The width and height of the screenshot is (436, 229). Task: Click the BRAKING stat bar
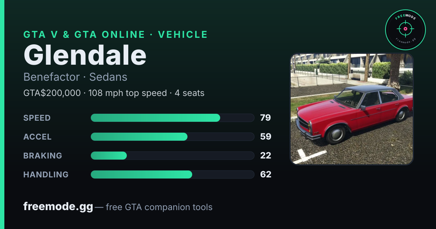point(172,156)
